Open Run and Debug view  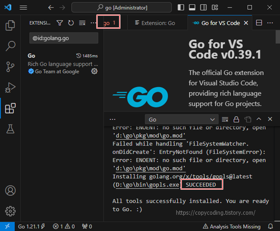[10, 88]
